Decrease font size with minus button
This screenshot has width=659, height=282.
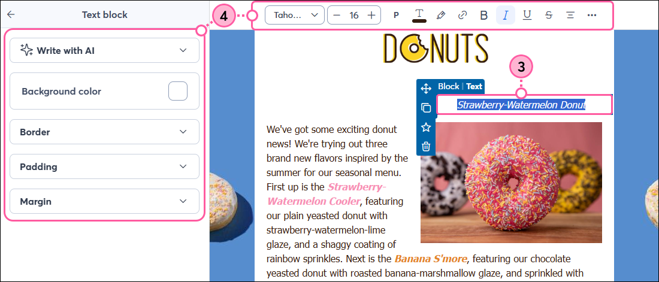[x=337, y=15]
